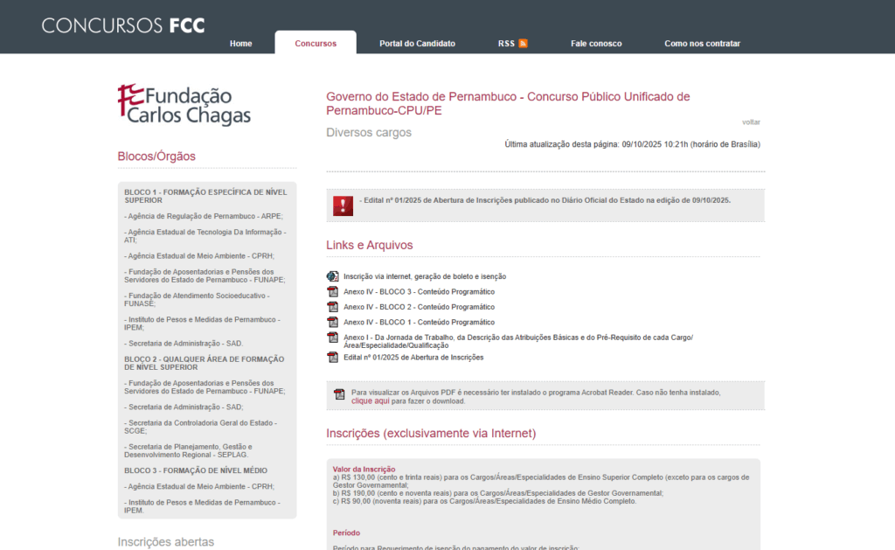Image resolution: width=895 pixels, height=550 pixels.
Task: Click the PDF icon next to Anexo I
Action: click(x=332, y=337)
